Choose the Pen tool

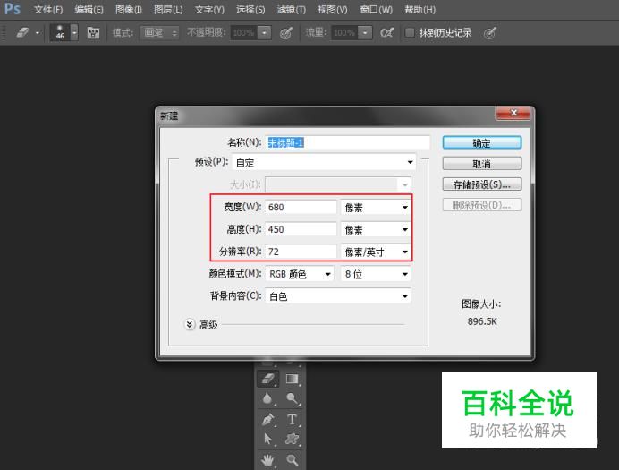[x=268, y=420]
